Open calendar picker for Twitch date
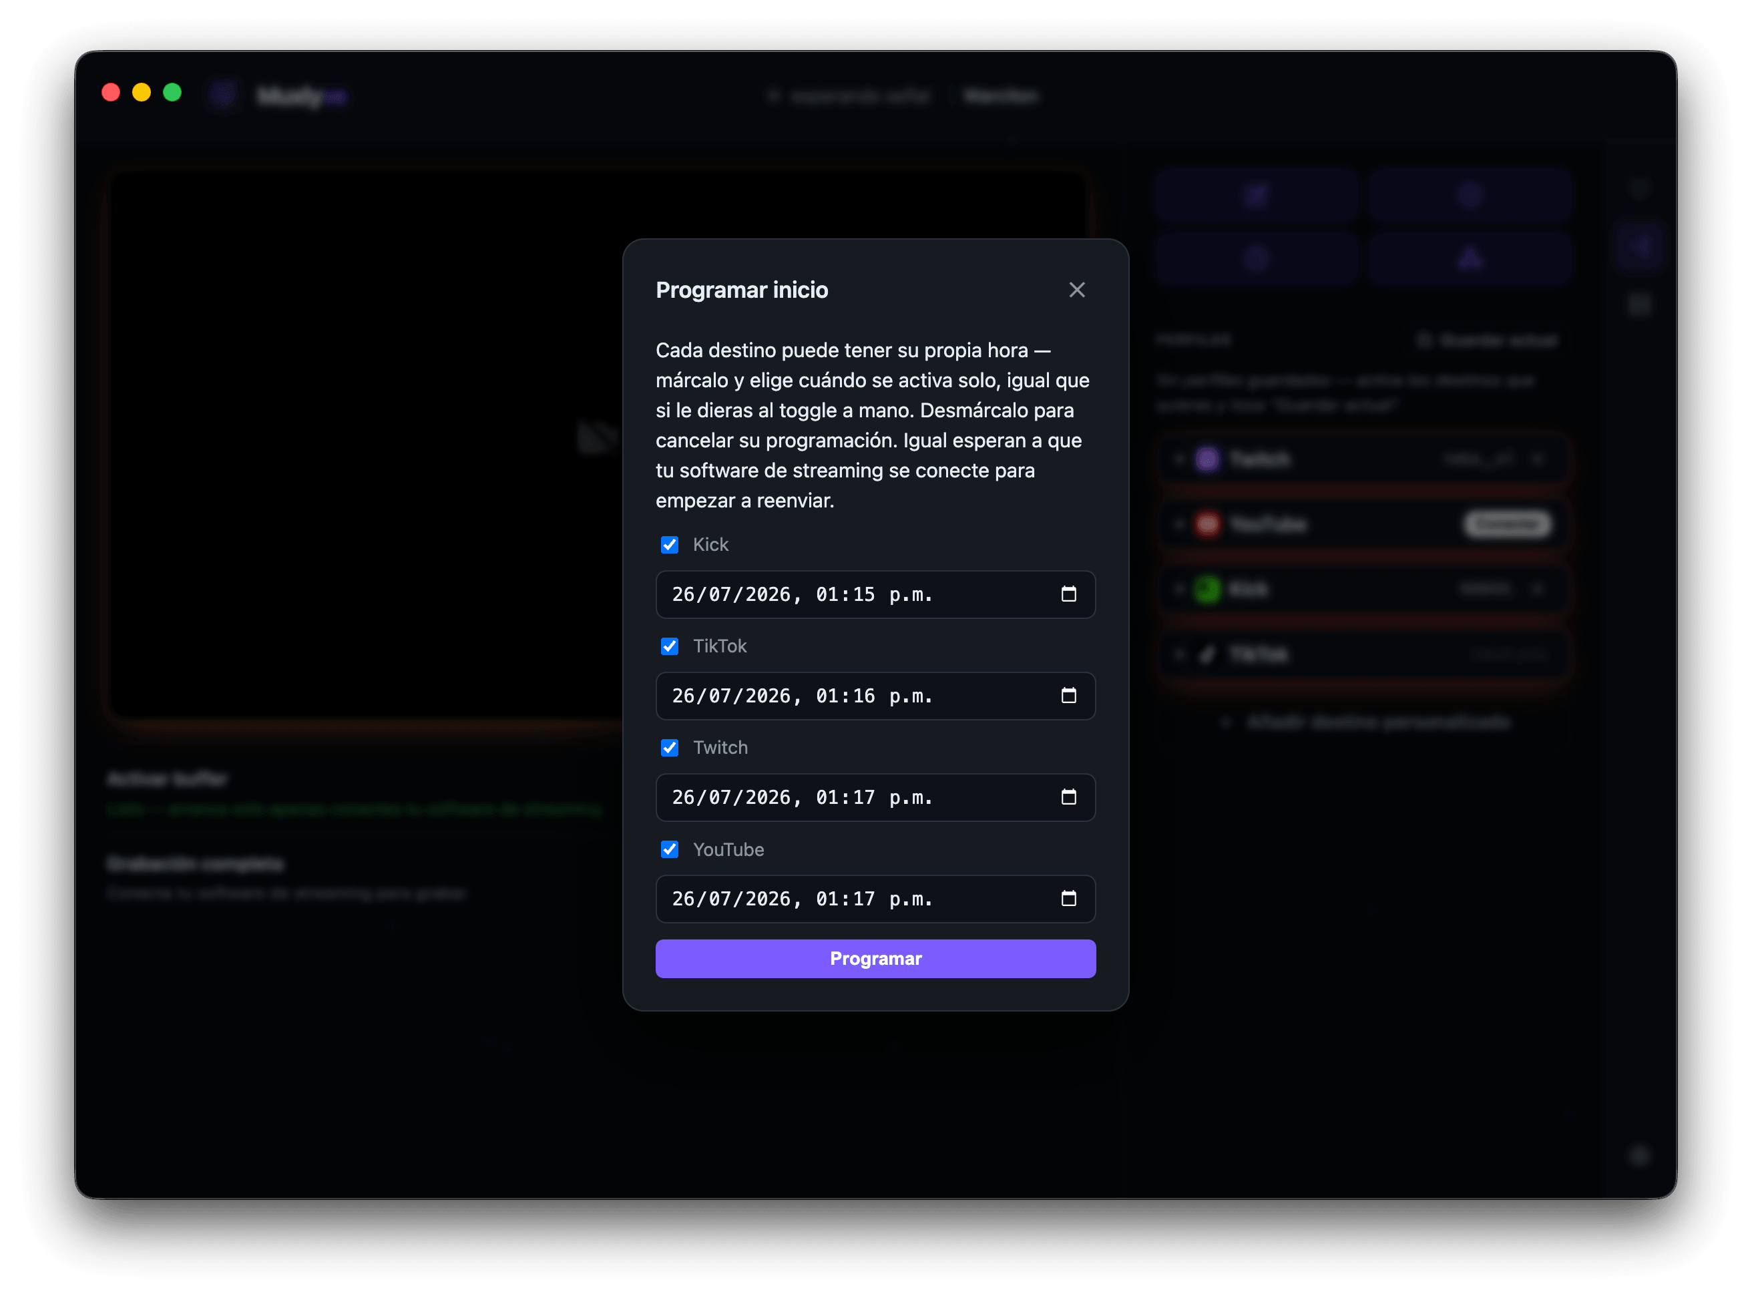This screenshot has width=1752, height=1298. 1068,797
